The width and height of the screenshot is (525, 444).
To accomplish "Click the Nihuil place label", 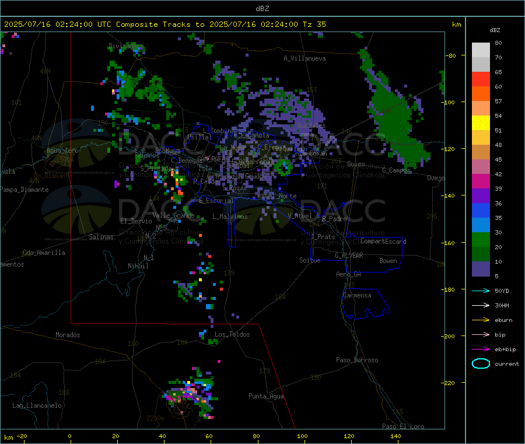I will [138, 266].
